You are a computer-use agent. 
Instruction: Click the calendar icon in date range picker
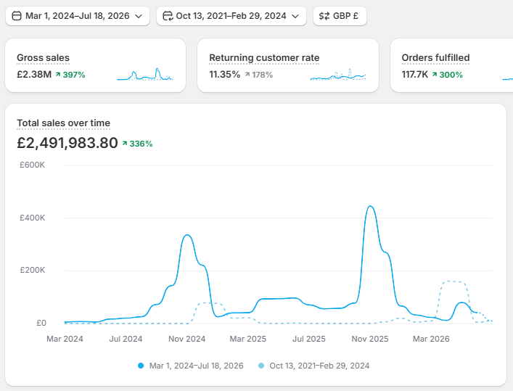point(17,16)
